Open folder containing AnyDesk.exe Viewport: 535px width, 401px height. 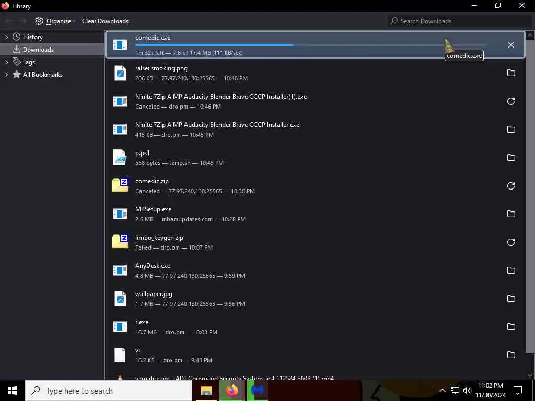511,270
